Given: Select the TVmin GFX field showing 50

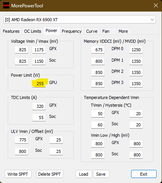Looking at the screenshot, I should [98, 114].
